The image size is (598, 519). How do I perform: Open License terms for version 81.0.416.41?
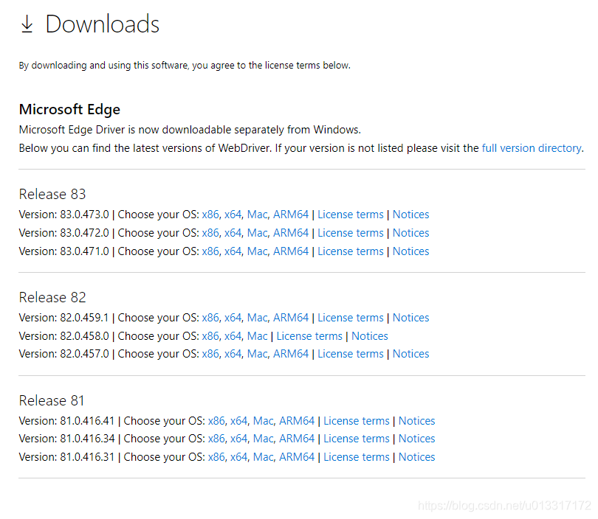tap(357, 421)
